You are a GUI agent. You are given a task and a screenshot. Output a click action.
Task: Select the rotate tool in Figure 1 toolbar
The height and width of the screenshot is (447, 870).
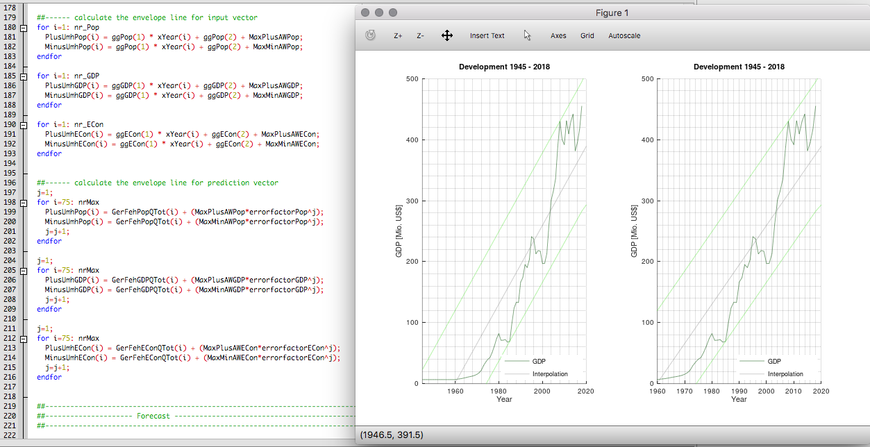tap(371, 35)
